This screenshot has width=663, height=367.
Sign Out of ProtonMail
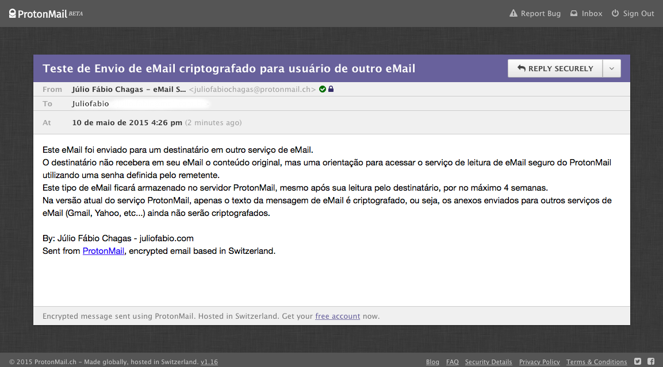[x=633, y=13]
